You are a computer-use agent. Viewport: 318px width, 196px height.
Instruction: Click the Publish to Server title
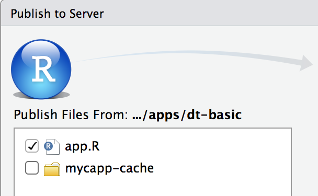click(x=57, y=14)
